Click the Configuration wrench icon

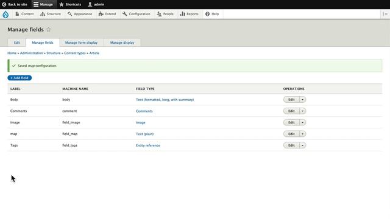pyautogui.click(x=124, y=14)
